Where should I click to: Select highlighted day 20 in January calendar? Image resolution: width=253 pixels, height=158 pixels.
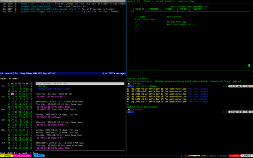coord(13,93)
